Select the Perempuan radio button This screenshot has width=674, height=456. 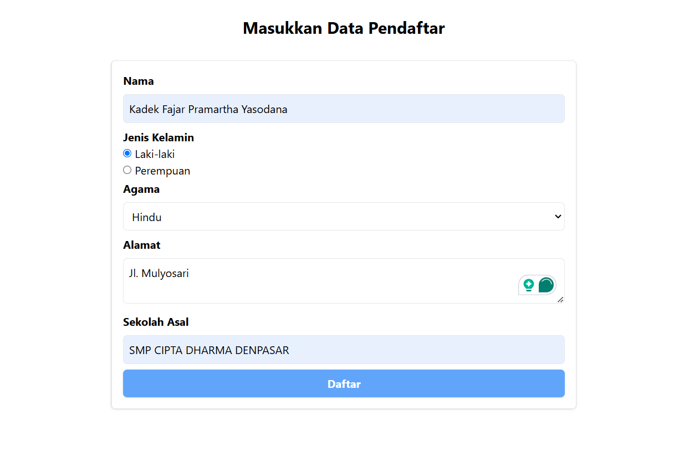click(127, 170)
